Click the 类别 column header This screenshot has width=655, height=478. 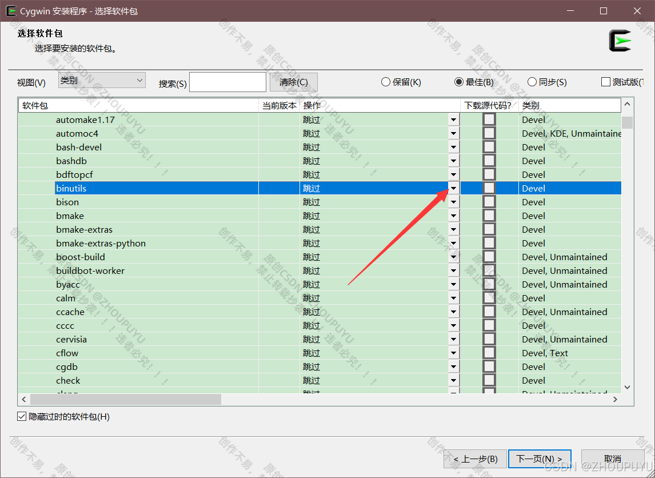[570, 105]
